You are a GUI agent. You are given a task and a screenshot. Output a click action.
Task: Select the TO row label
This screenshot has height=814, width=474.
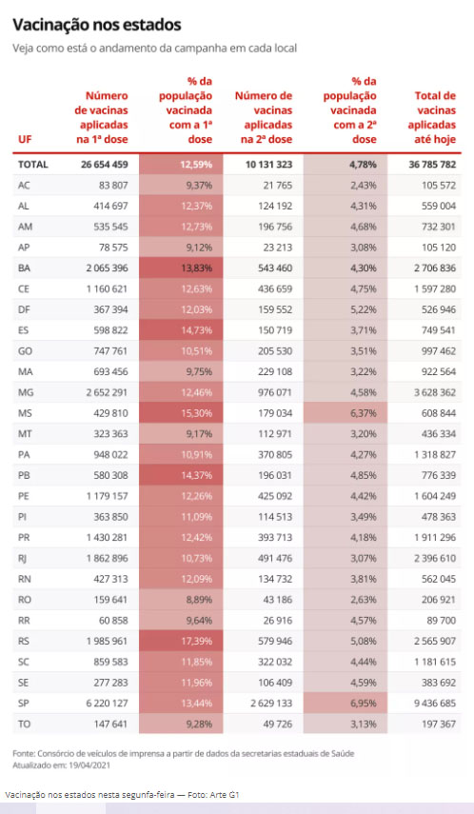point(25,725)
